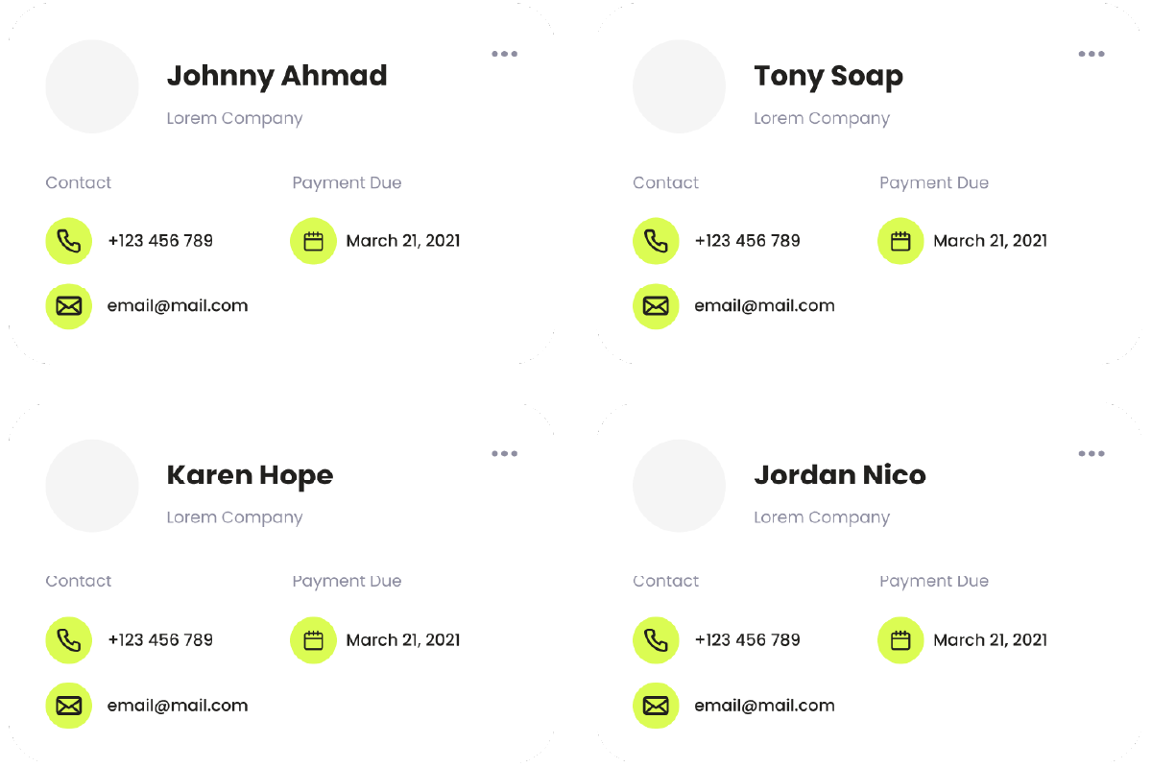Select Karen Hope's profile avatar

coord(92,486)
